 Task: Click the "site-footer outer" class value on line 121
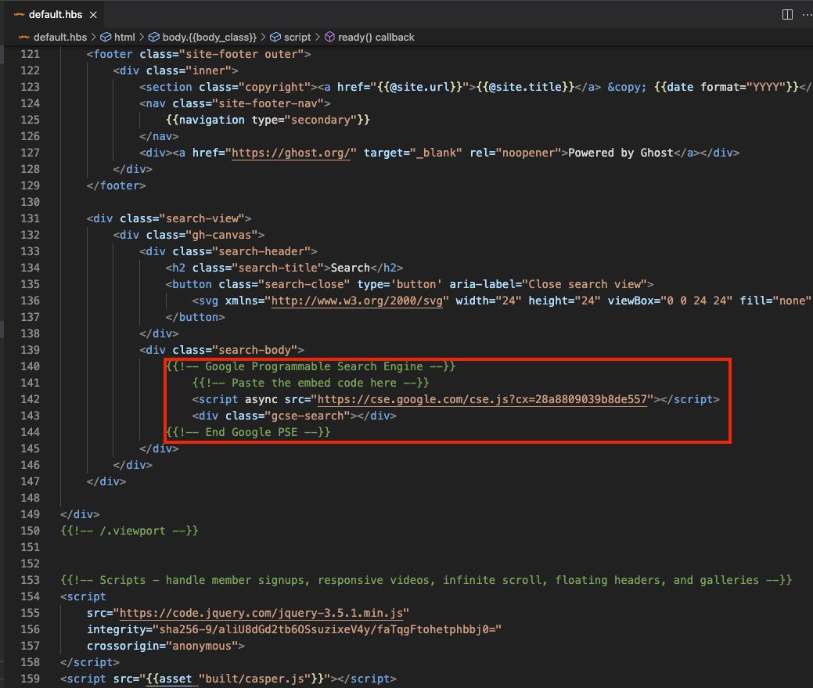(241, 54)
